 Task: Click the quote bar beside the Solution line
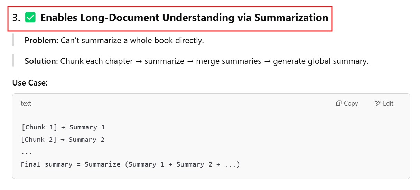point(13,60)
